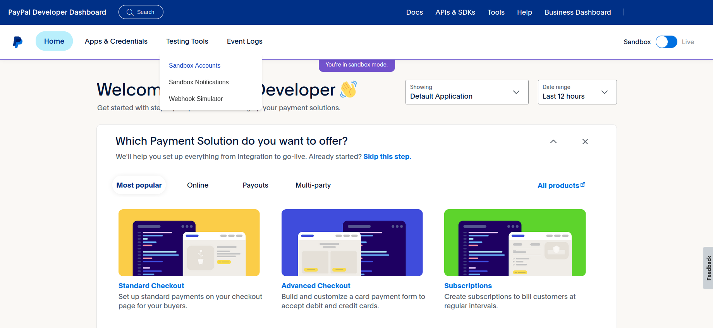Viewport: 713px width, 328px height.
Task: Open the Subscriptions link
Action: click(468, 286)
